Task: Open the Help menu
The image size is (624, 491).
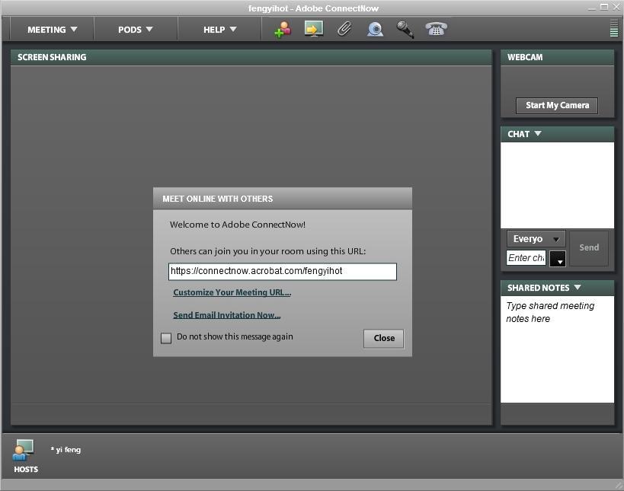Action: click(x=219, y=30)
